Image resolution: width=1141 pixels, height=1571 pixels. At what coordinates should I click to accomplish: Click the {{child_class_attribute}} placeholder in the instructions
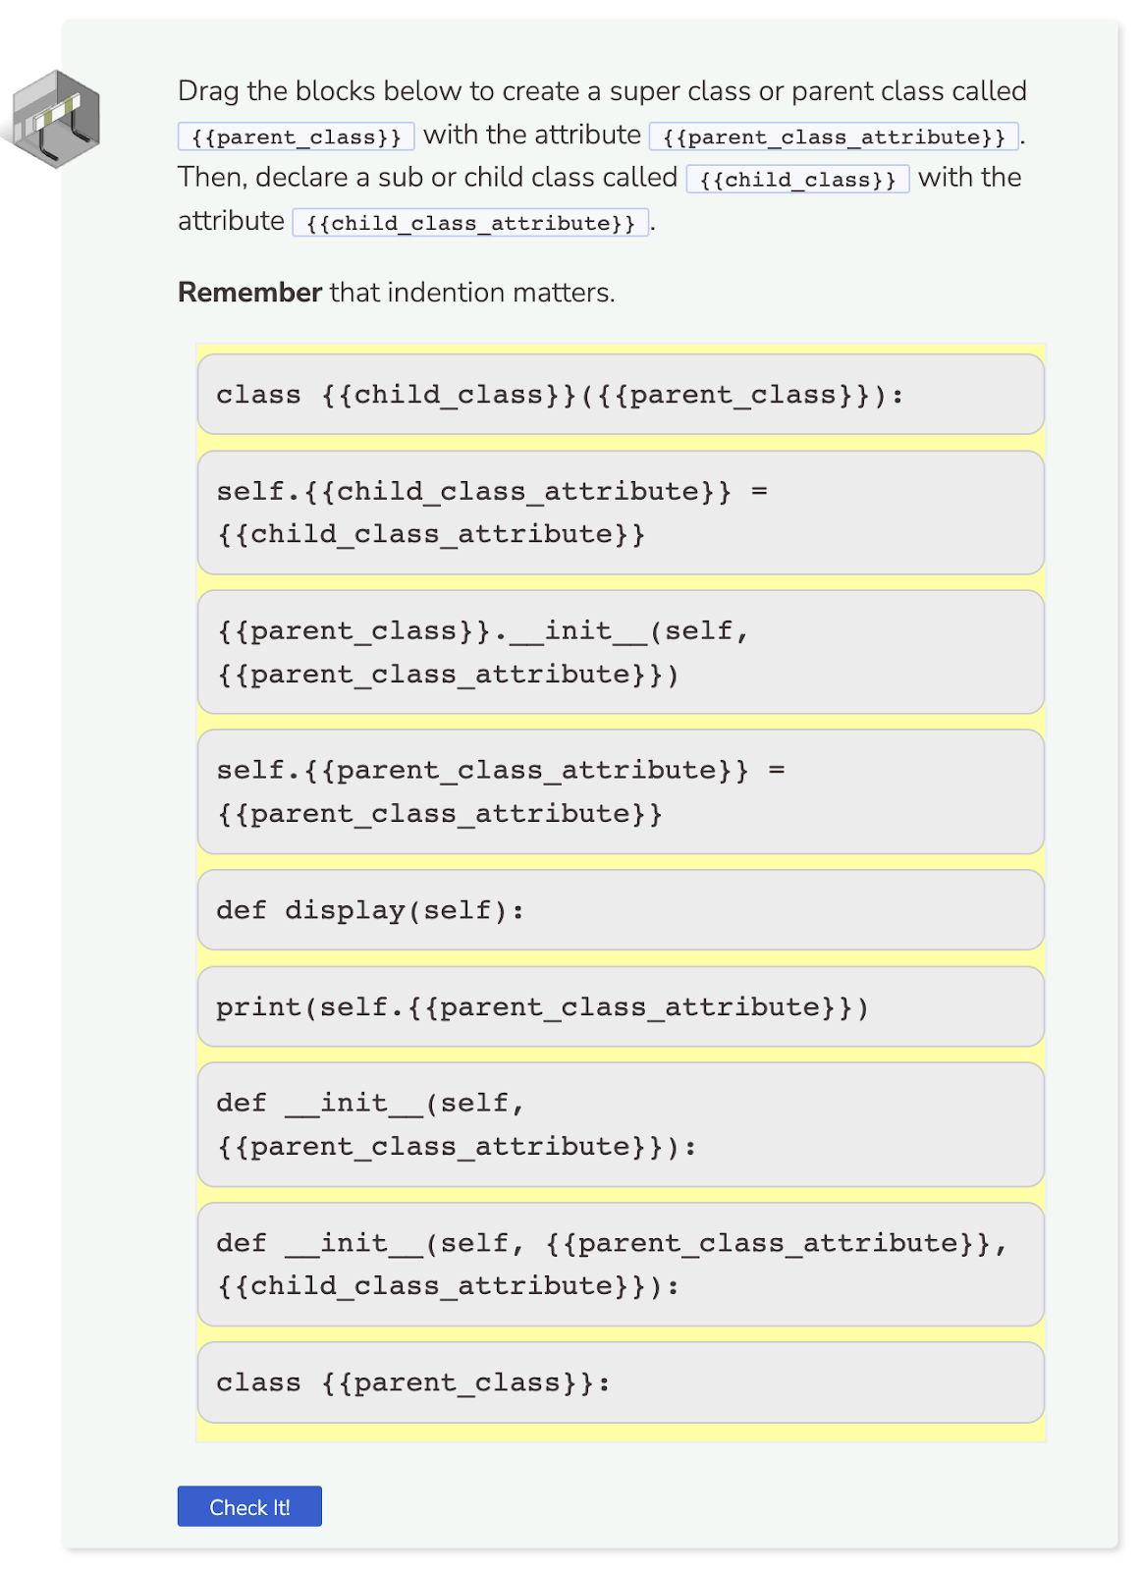click(469, 223)
